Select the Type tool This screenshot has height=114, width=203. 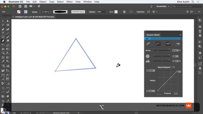coord(3,33)
